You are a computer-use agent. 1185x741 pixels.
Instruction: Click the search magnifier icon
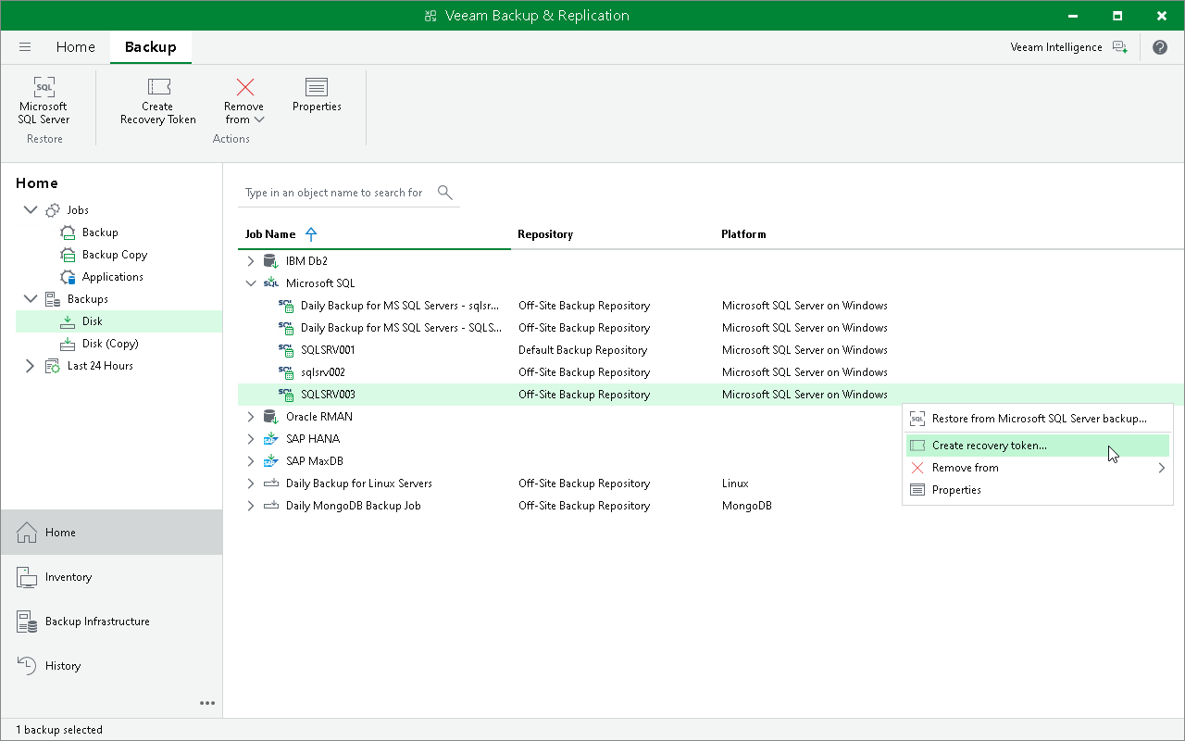click(444, 193)
